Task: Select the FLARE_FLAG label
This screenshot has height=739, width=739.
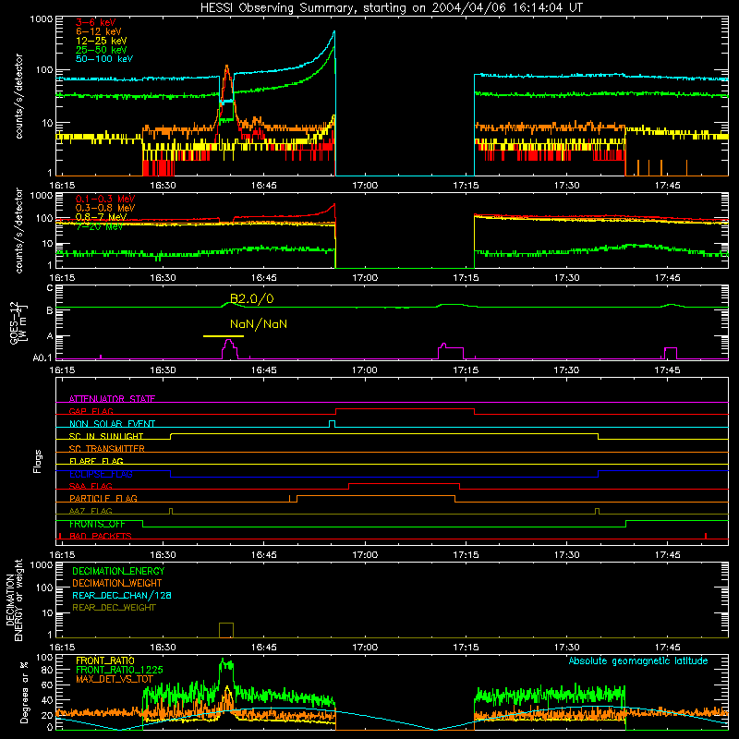Action: pos(96,461)
